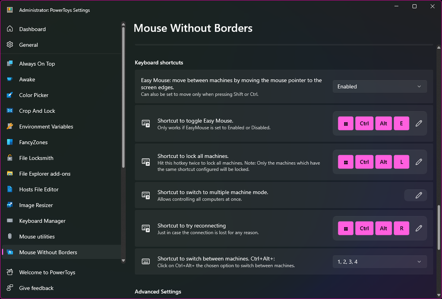Click the File Locksmith padlock icon
This screenshot has width=442, height=299.
(x=10, y=158)
